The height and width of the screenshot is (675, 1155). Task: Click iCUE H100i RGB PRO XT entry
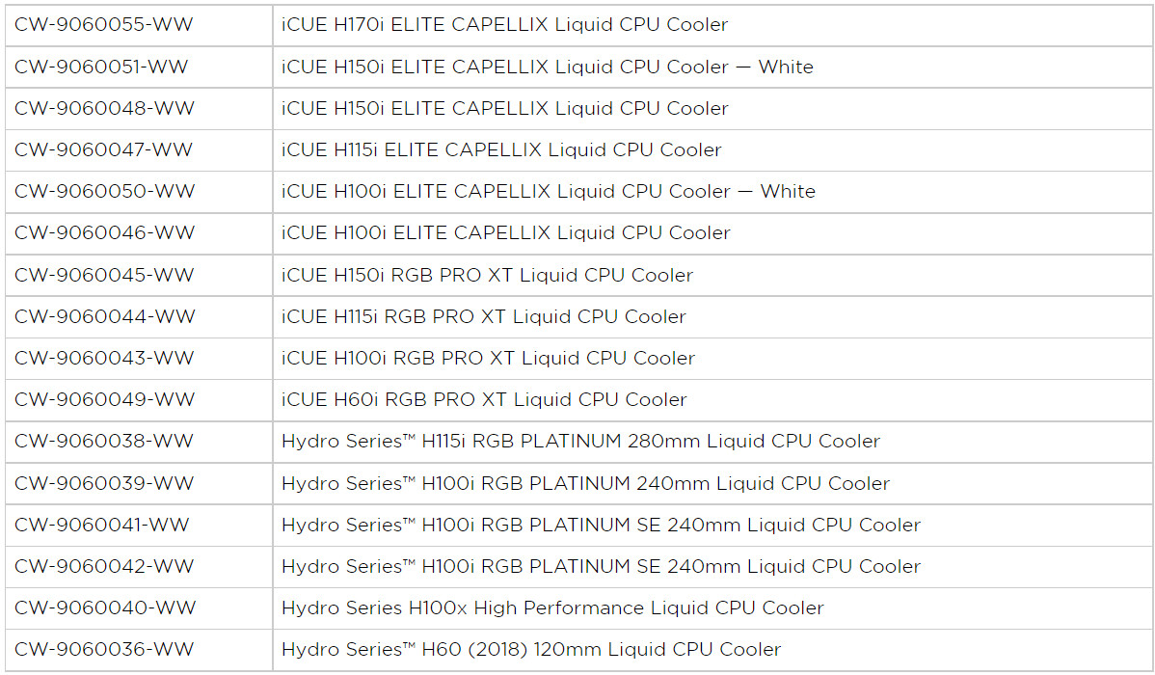coord(489,358)
